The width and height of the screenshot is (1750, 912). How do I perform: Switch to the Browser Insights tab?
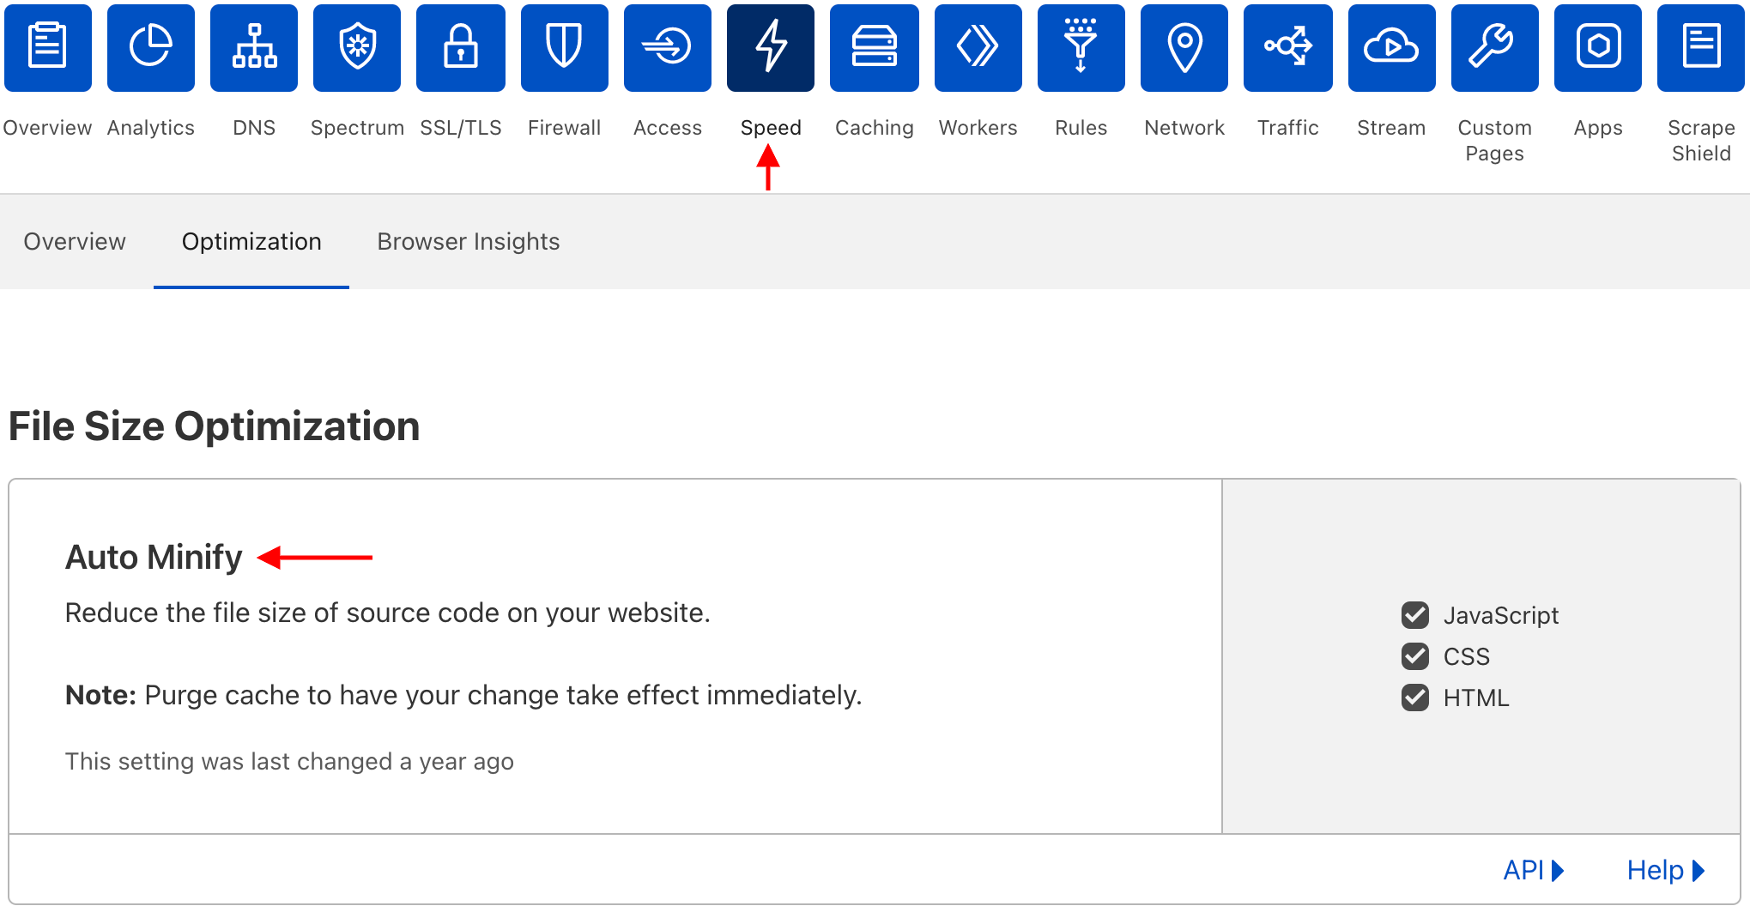coord(468,241)
